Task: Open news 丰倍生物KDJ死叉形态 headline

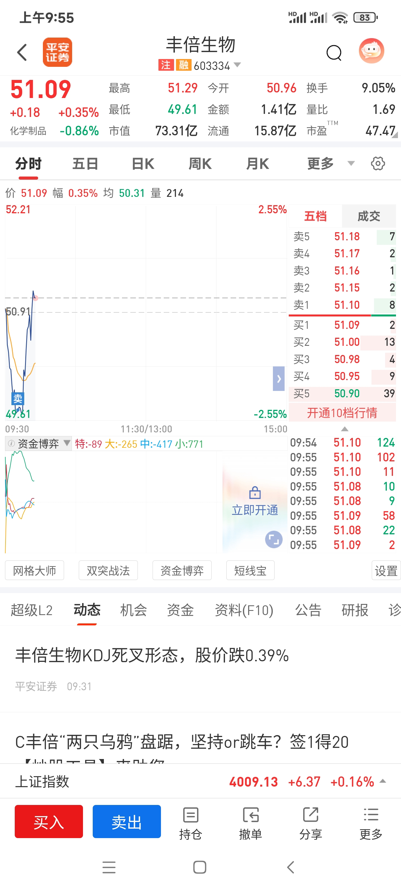Action: (x=152, y=655)
